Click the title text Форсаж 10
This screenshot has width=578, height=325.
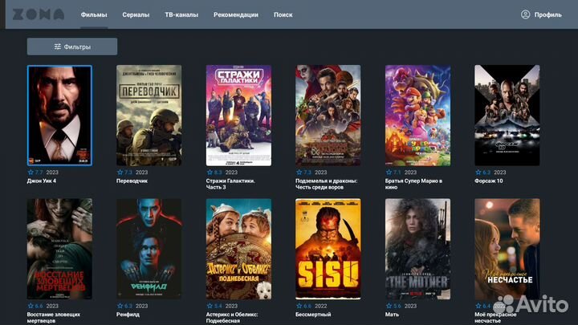pyautogui.click(x=488, y=181)
